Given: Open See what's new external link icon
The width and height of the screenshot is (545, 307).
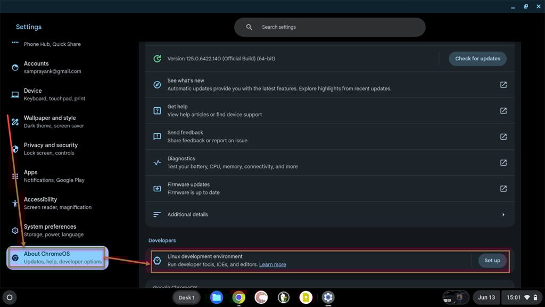Looking at the screenshot, I should pos(503,85).
